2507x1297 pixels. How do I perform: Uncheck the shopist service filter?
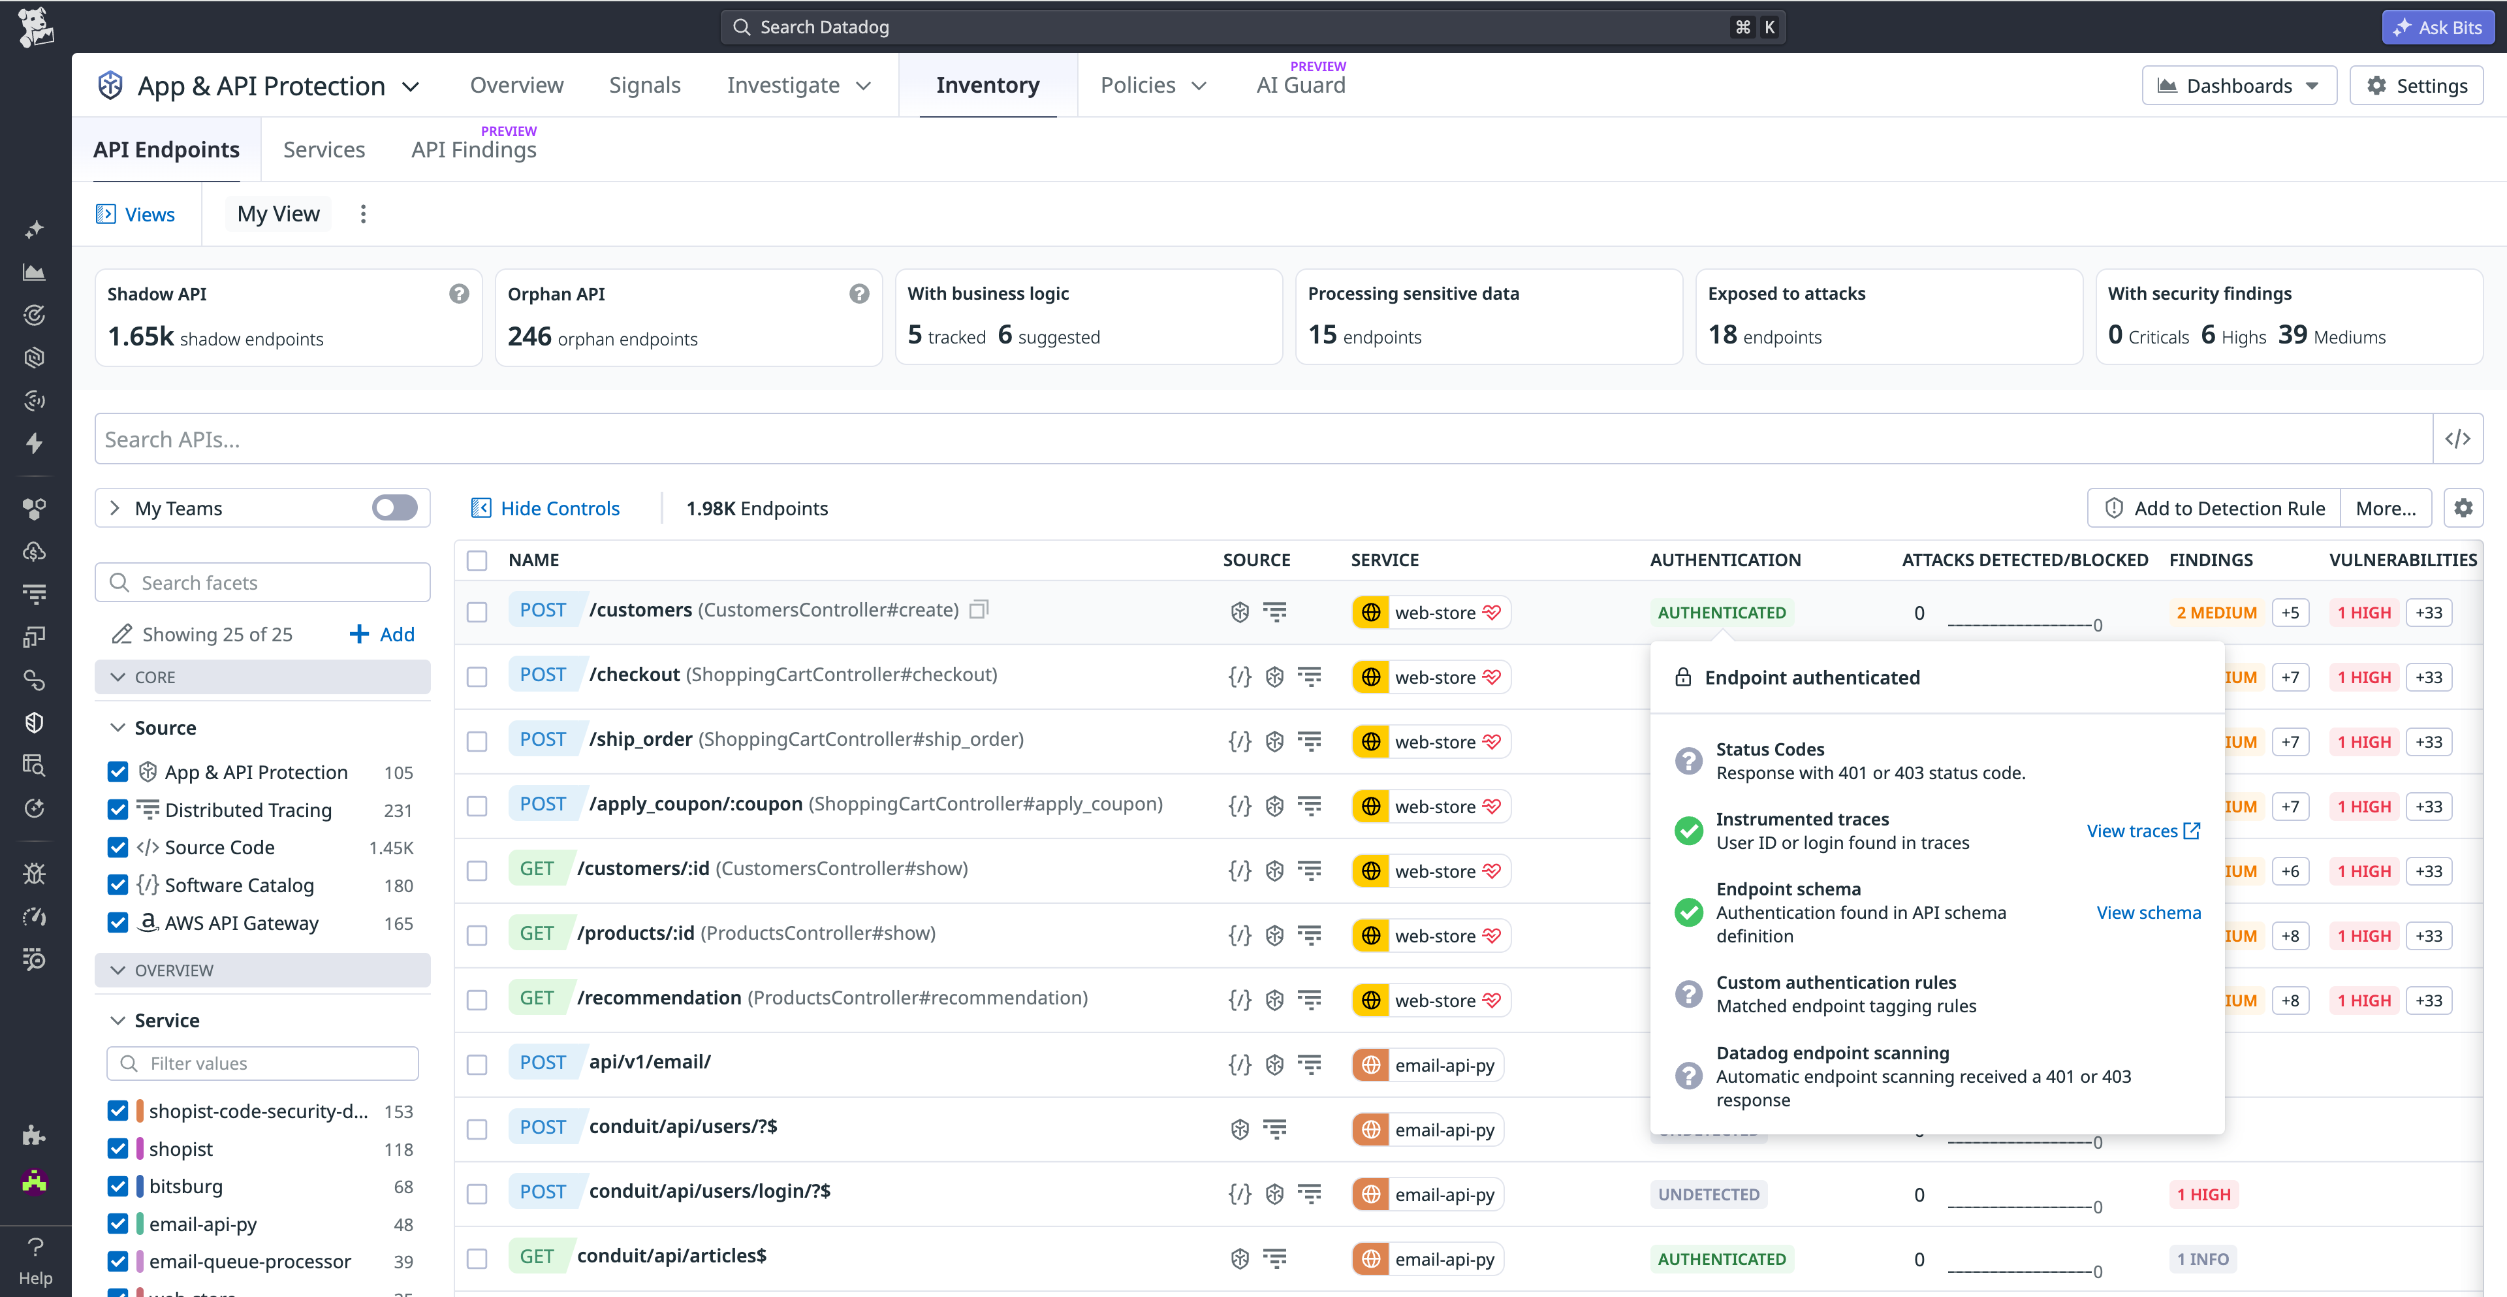[x=118, y=1148]
